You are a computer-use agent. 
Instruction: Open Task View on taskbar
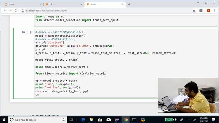coord(71,120)
